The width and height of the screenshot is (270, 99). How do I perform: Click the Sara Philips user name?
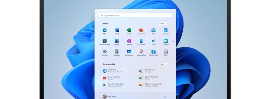tap(112, 97)
